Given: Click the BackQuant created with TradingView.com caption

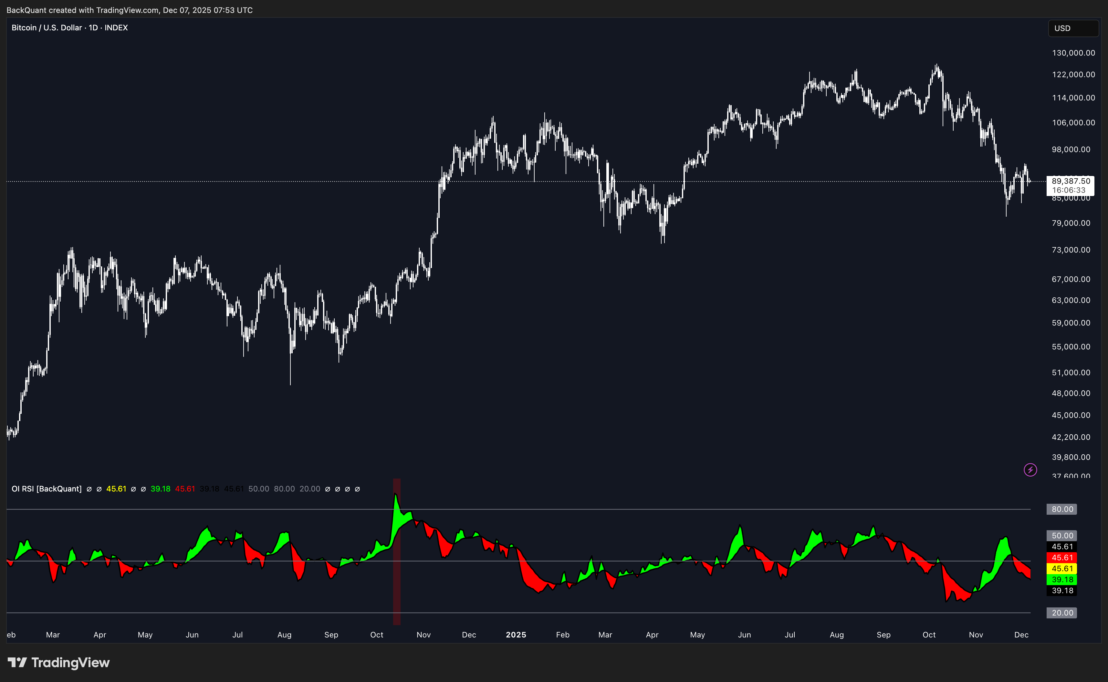Looking at the screenshot, I should pyautogui.click(x=130, y=10).
